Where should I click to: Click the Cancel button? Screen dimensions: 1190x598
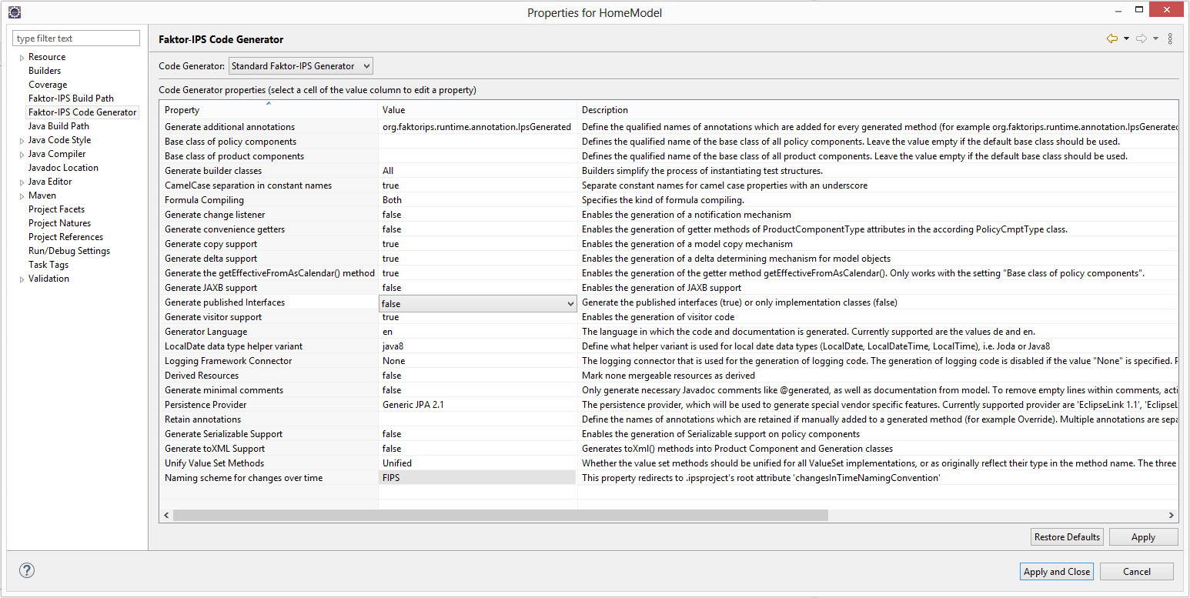pyautogui.click(x=1137, y=572)
